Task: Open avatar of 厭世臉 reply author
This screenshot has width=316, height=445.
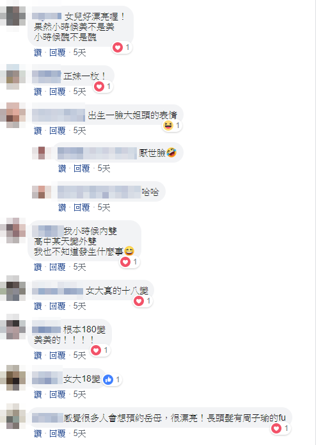Action: click(42, 153)
